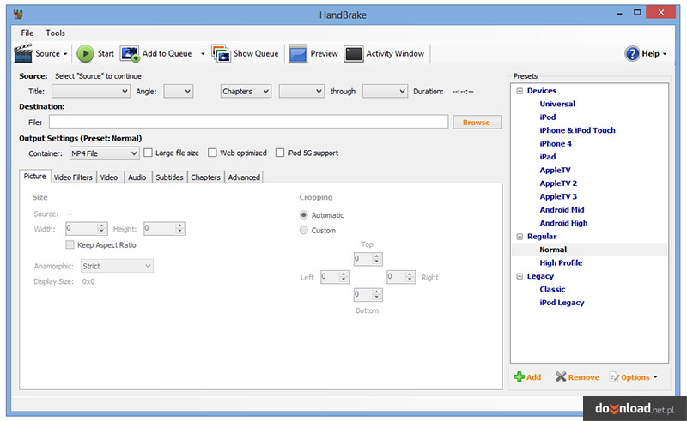Viewport: 687px width, 421px height.
Task: Open the Container MP4 File dropdown
Action: (104, 153)
